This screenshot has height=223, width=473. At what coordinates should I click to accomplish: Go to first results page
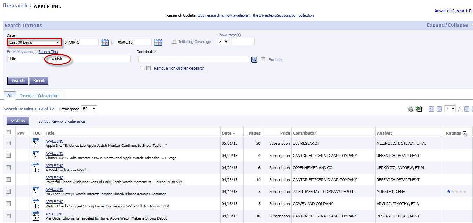(432, 109)
